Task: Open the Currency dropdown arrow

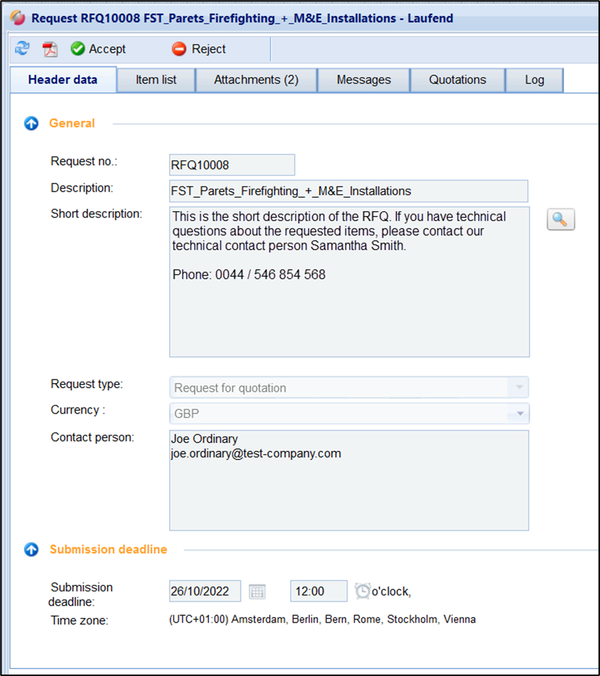Action: click(x=518, y=414)
